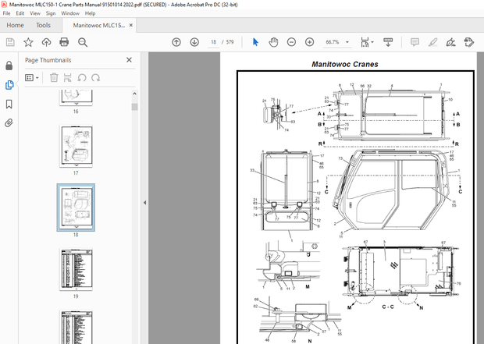Open the Sign menu
This screenshot has width=484, height=344.
click(51, 13)
